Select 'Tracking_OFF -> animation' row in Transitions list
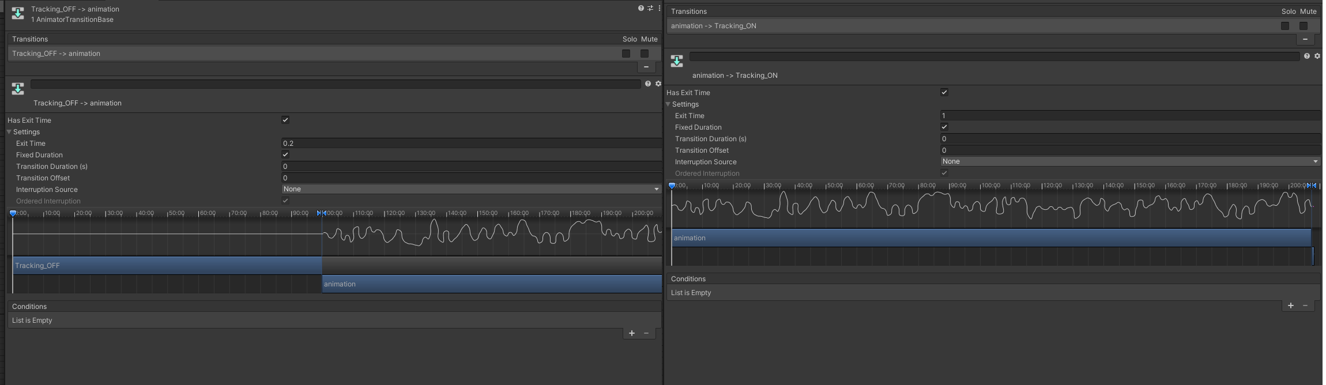Screen dimensions: 1326x385 coord(334,54)
